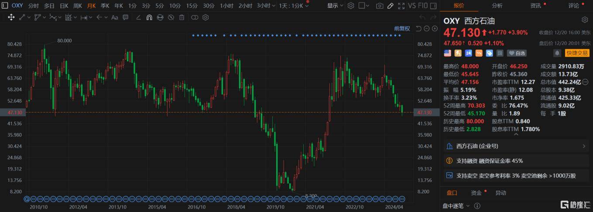Expand the arrow tool dropdown arrow
The height and width of the screenshot is (212, 593).
point(106,17)
